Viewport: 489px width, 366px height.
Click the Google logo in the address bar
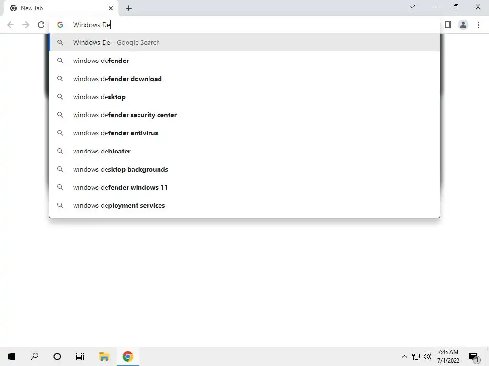[60, 25]
